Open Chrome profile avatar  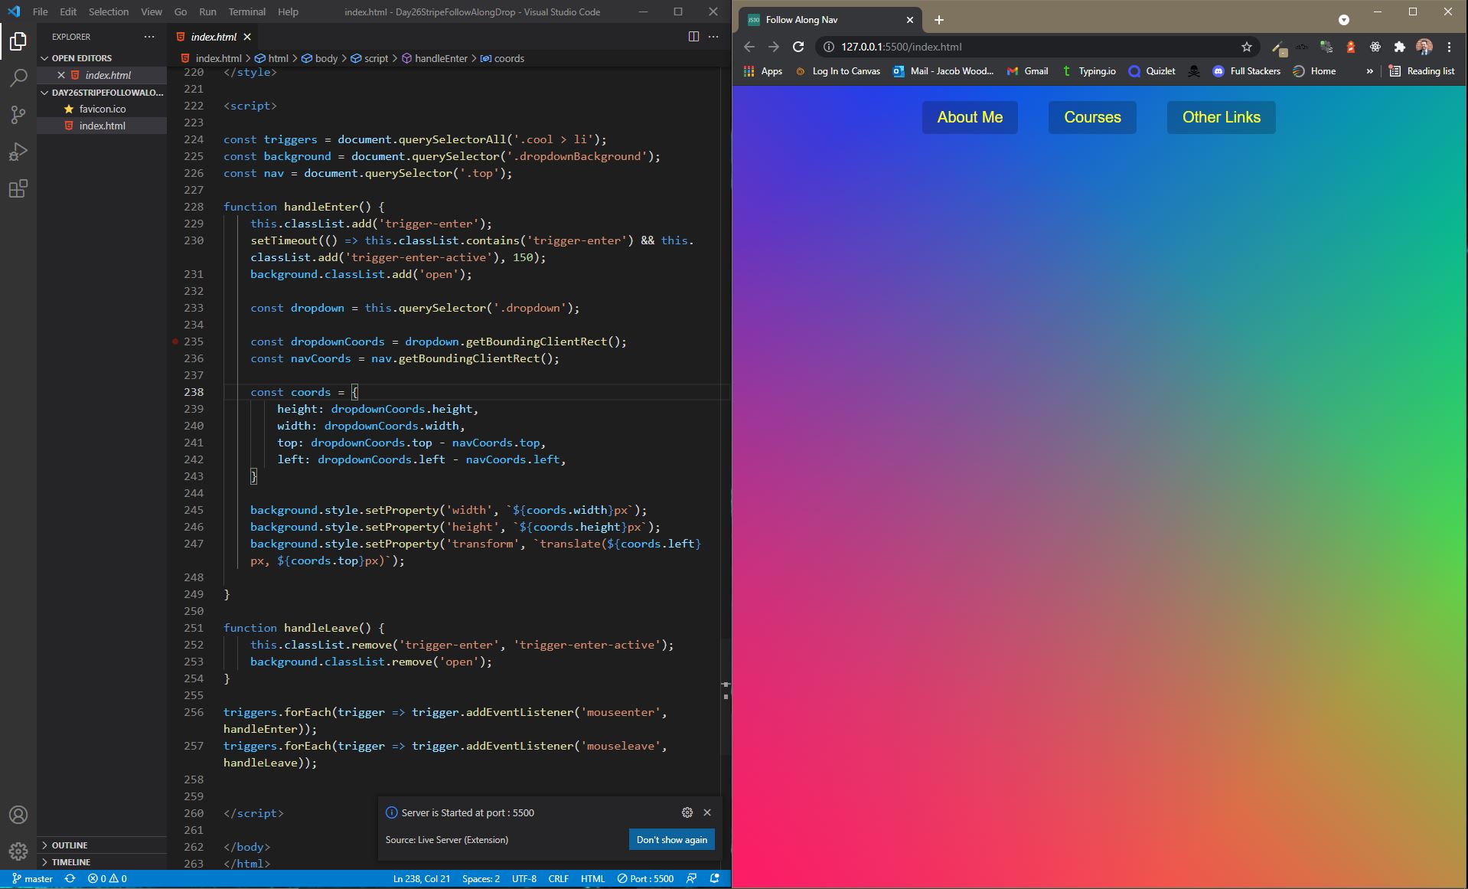pos(1424,47)
